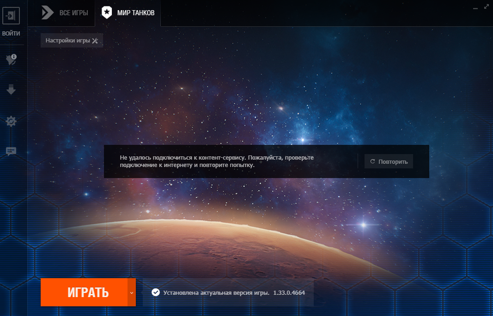Image resolution: width=493 pixels, height=316 pixels.
Task: Click the arrow logo on ВСЕ ИГРЫ tab
Action: tap(48, 13)
